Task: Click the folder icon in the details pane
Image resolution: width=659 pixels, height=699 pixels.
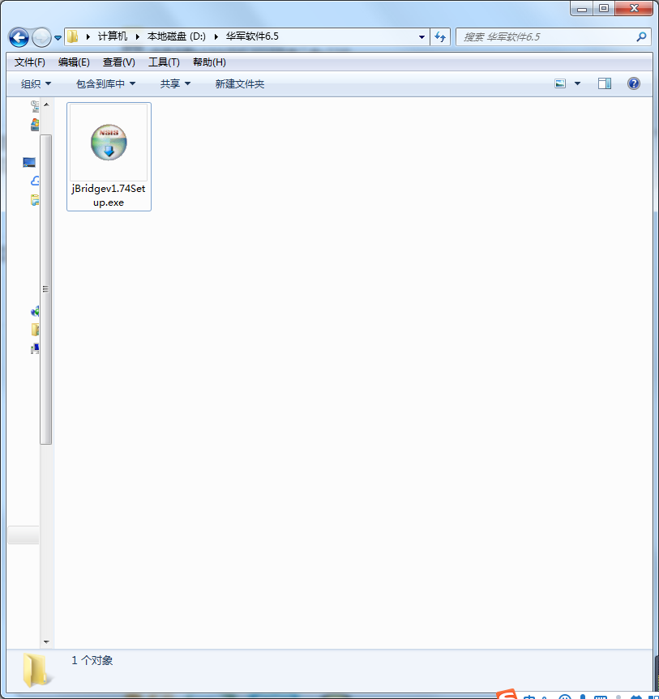Action: point(36,670)
